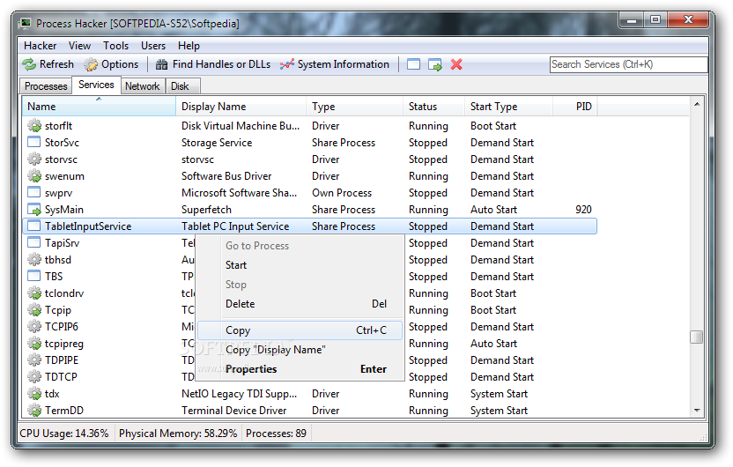This screenshot has height=467, width=733.
Task: Select the NetIO Legacy TDI Supp... cell
Action: pyautogui.click(x=240, y=394)
